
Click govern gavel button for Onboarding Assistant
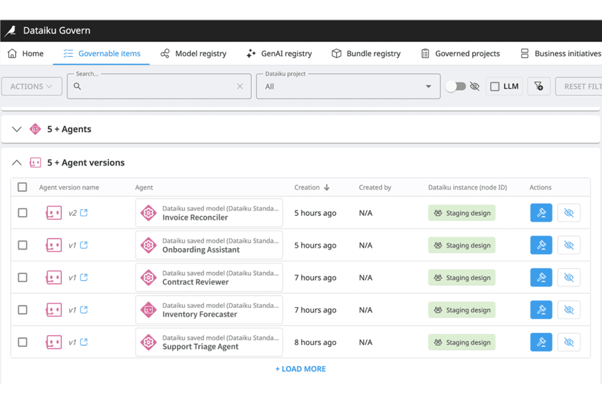541,245
